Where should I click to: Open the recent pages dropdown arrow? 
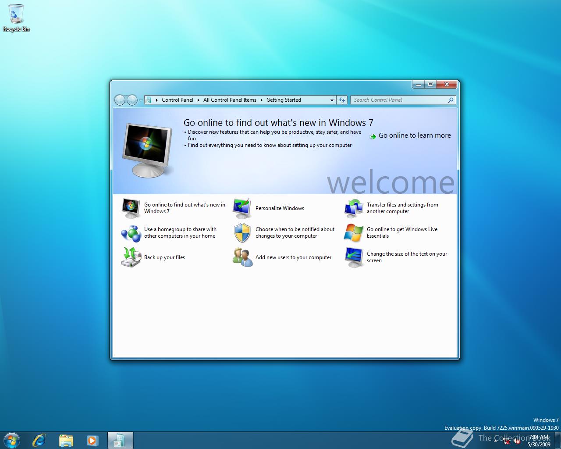pos(141,100)
